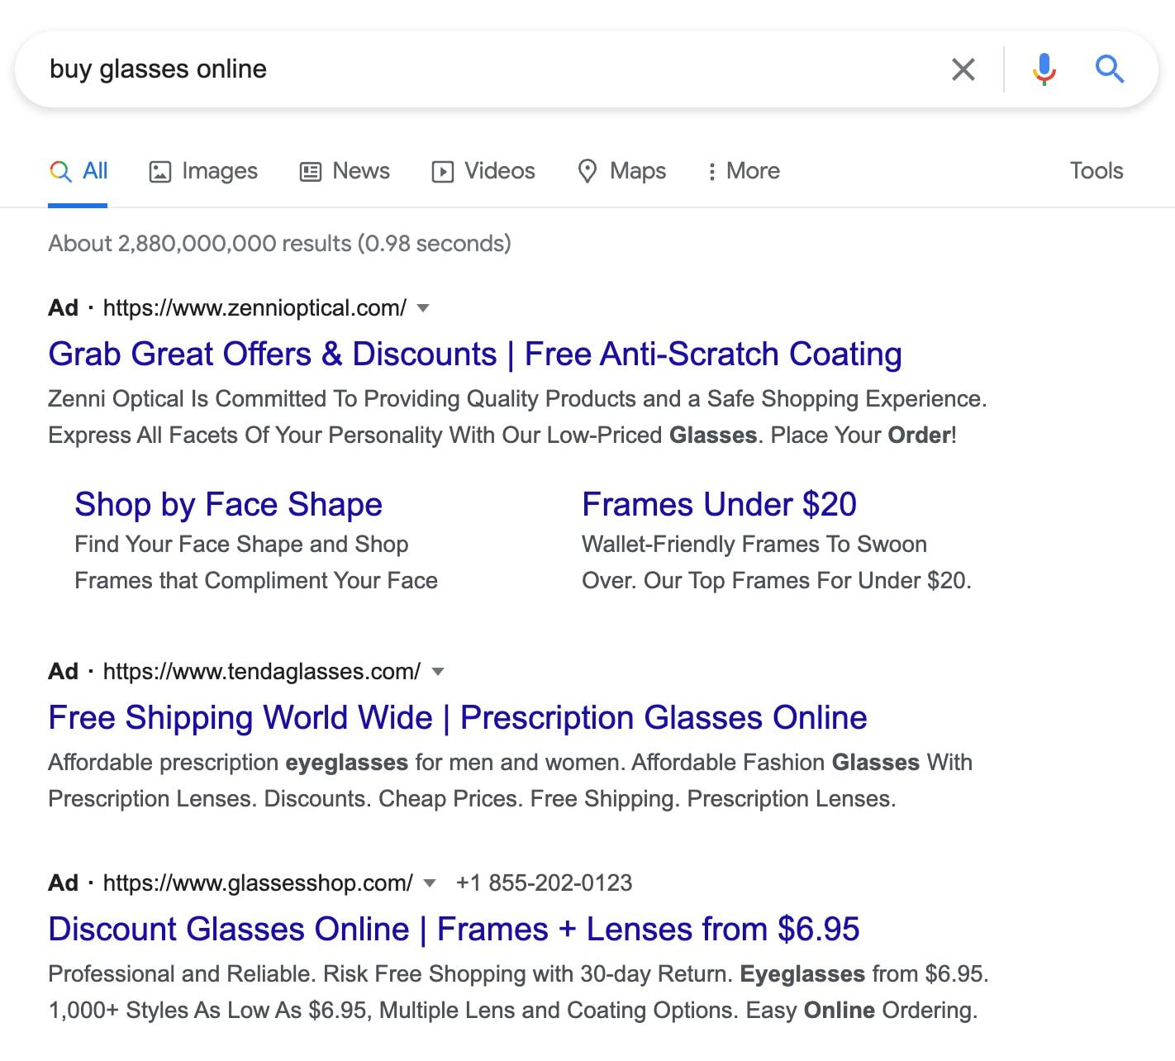Open Grab Great Offers & Discounts ad
Image resolution: width=1175 pixels, height=1061 pixels.
[x=474, y=354]
